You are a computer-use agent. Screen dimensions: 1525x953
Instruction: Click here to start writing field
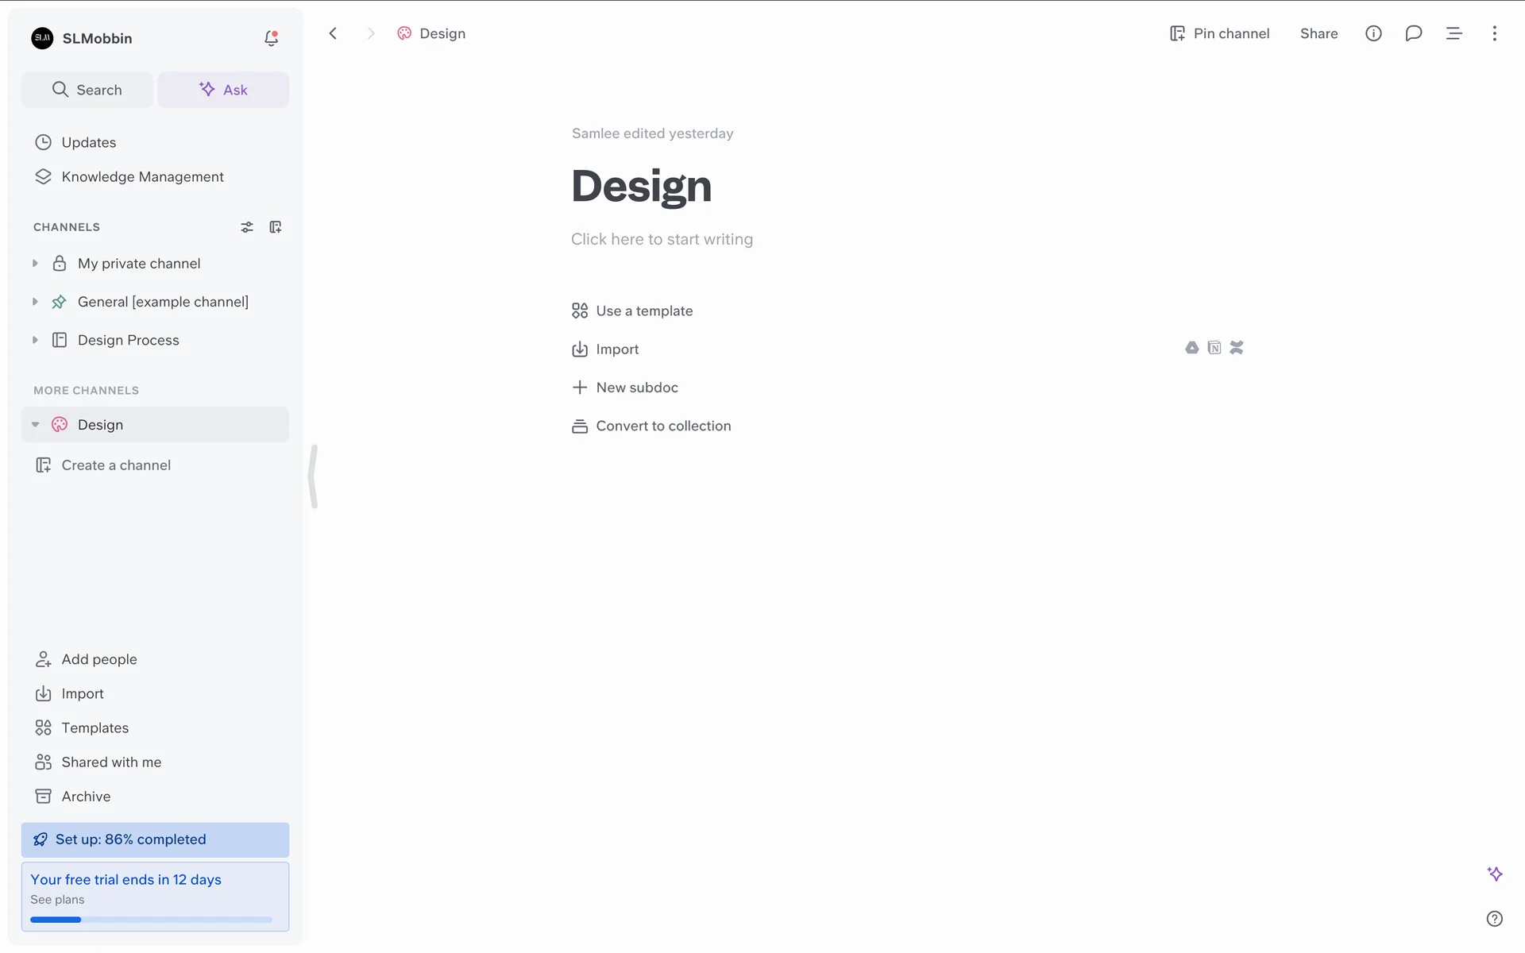coord(662,239)
